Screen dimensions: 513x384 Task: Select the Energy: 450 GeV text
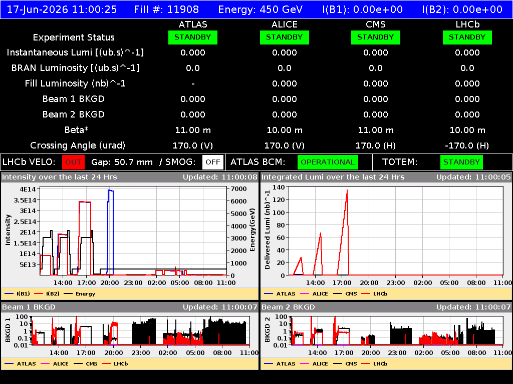tap(261, 9)
